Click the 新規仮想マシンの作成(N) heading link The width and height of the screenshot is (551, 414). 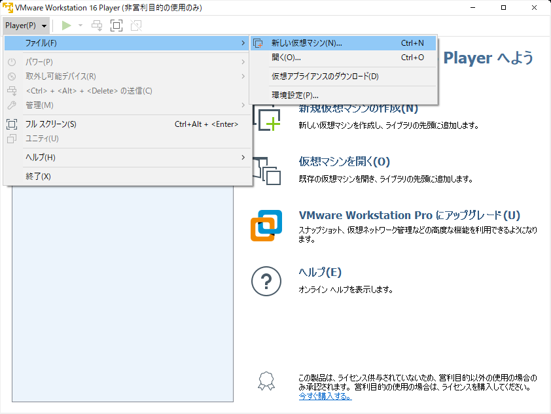[358, 109]
